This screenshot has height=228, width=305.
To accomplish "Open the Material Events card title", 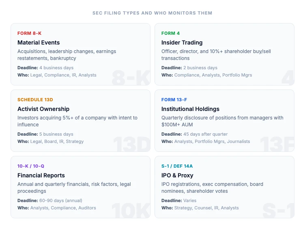I will 39,43.
